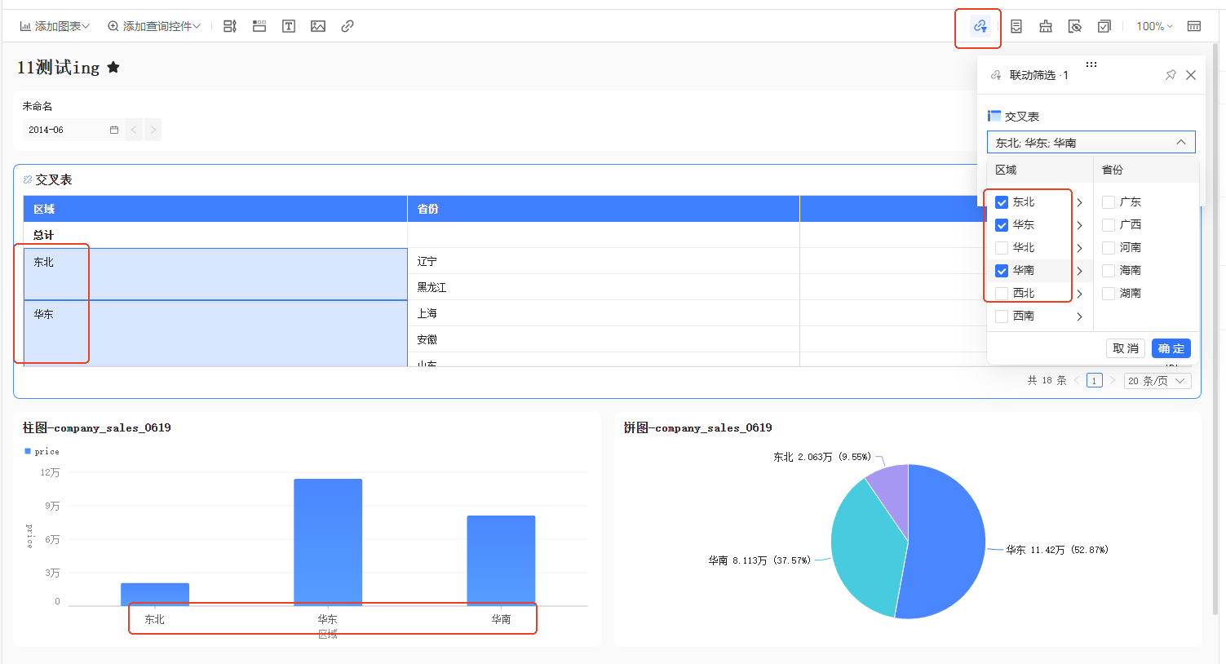Click the favorite star beside 11测试ing
1226x664 pixels.
point(113,67)
